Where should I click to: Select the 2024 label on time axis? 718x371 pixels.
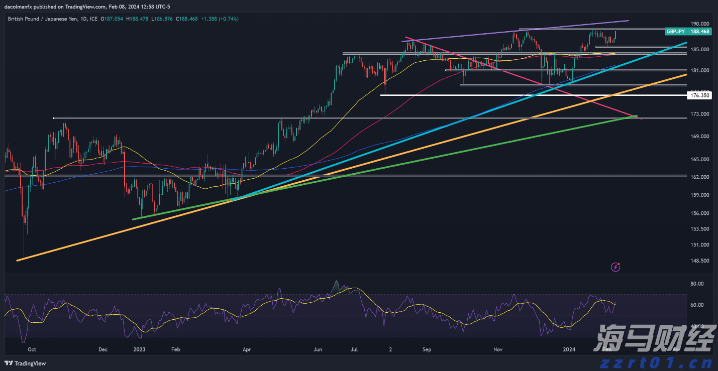pos(569,349)
